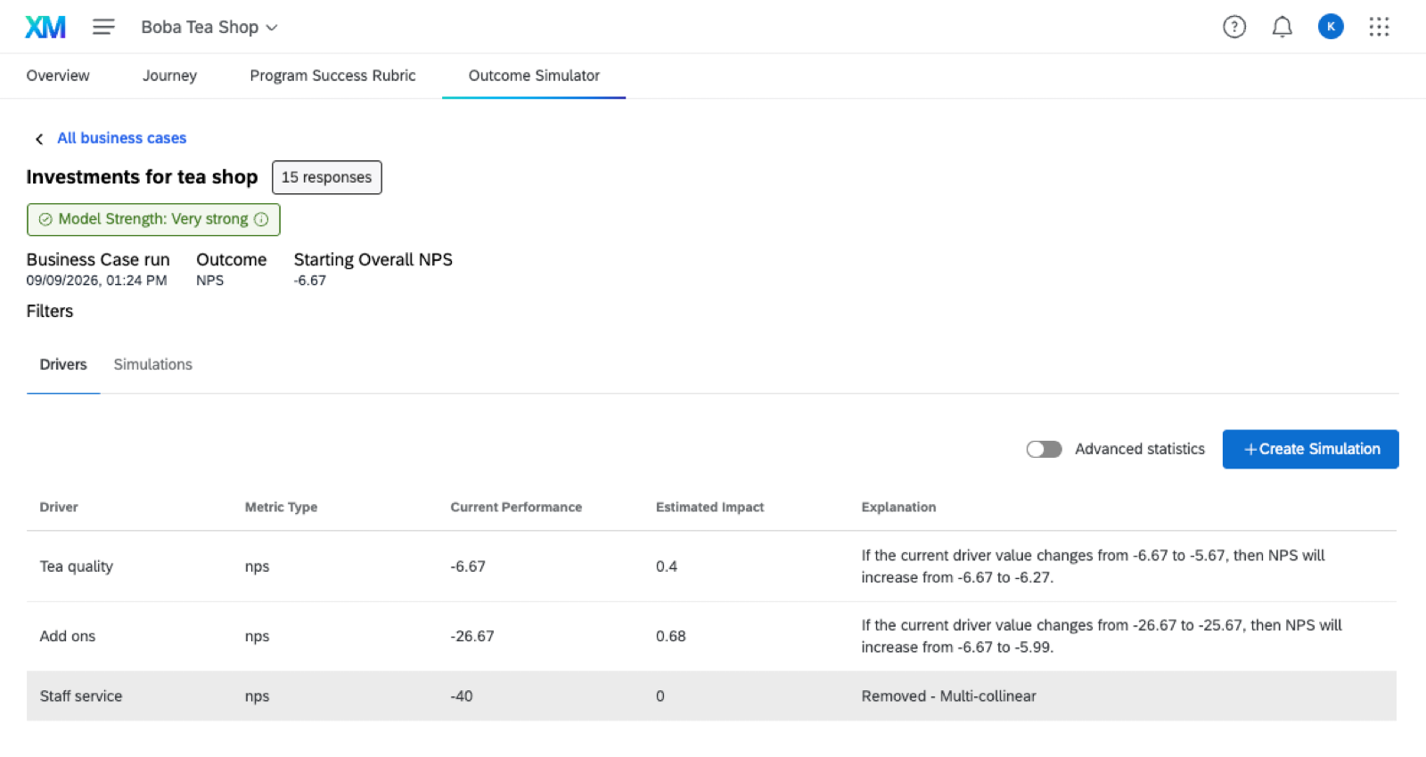
Task: Click the Explanation column header
Action: pos(898,507)
